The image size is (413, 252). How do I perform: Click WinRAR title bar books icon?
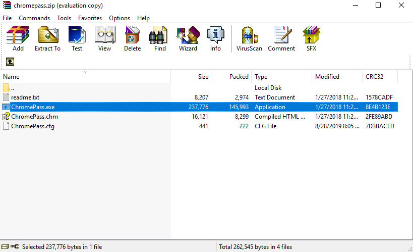click(x=7, y=5)
